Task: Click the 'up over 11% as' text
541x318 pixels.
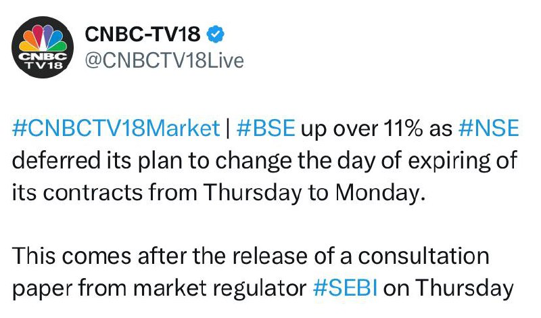Action: coord(377,128)
